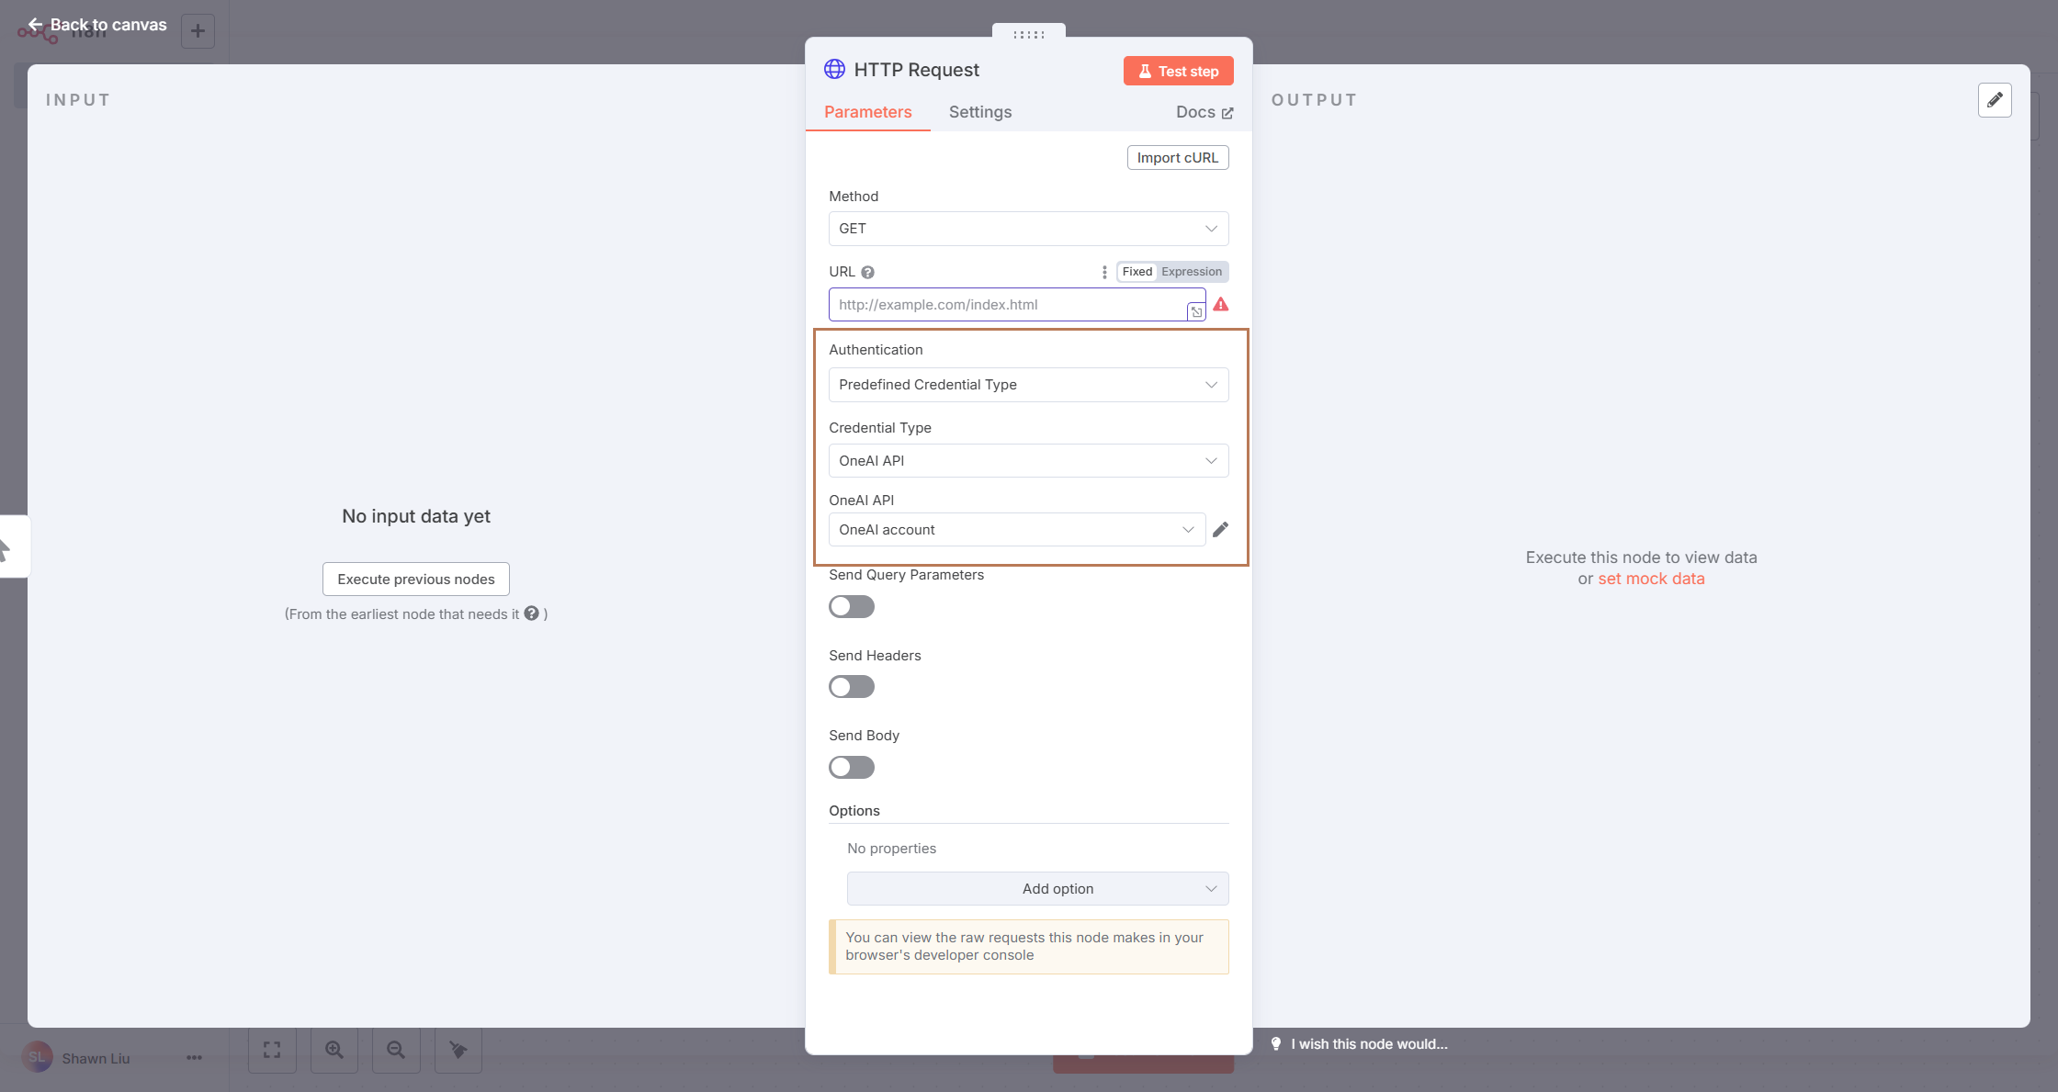
Task: Click the edit output pencil icon
Action: (1995, 100)
